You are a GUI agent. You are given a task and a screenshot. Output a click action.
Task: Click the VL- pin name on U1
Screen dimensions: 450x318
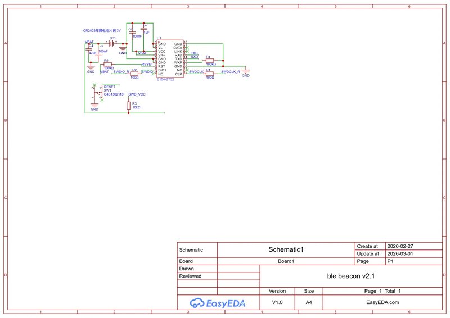pyautogui.click(x=161, y=48)
